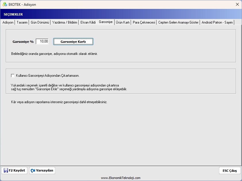
Task: Open the Para Çekmecesi tab
Action: pyautogui.click(x=144, y=22)
